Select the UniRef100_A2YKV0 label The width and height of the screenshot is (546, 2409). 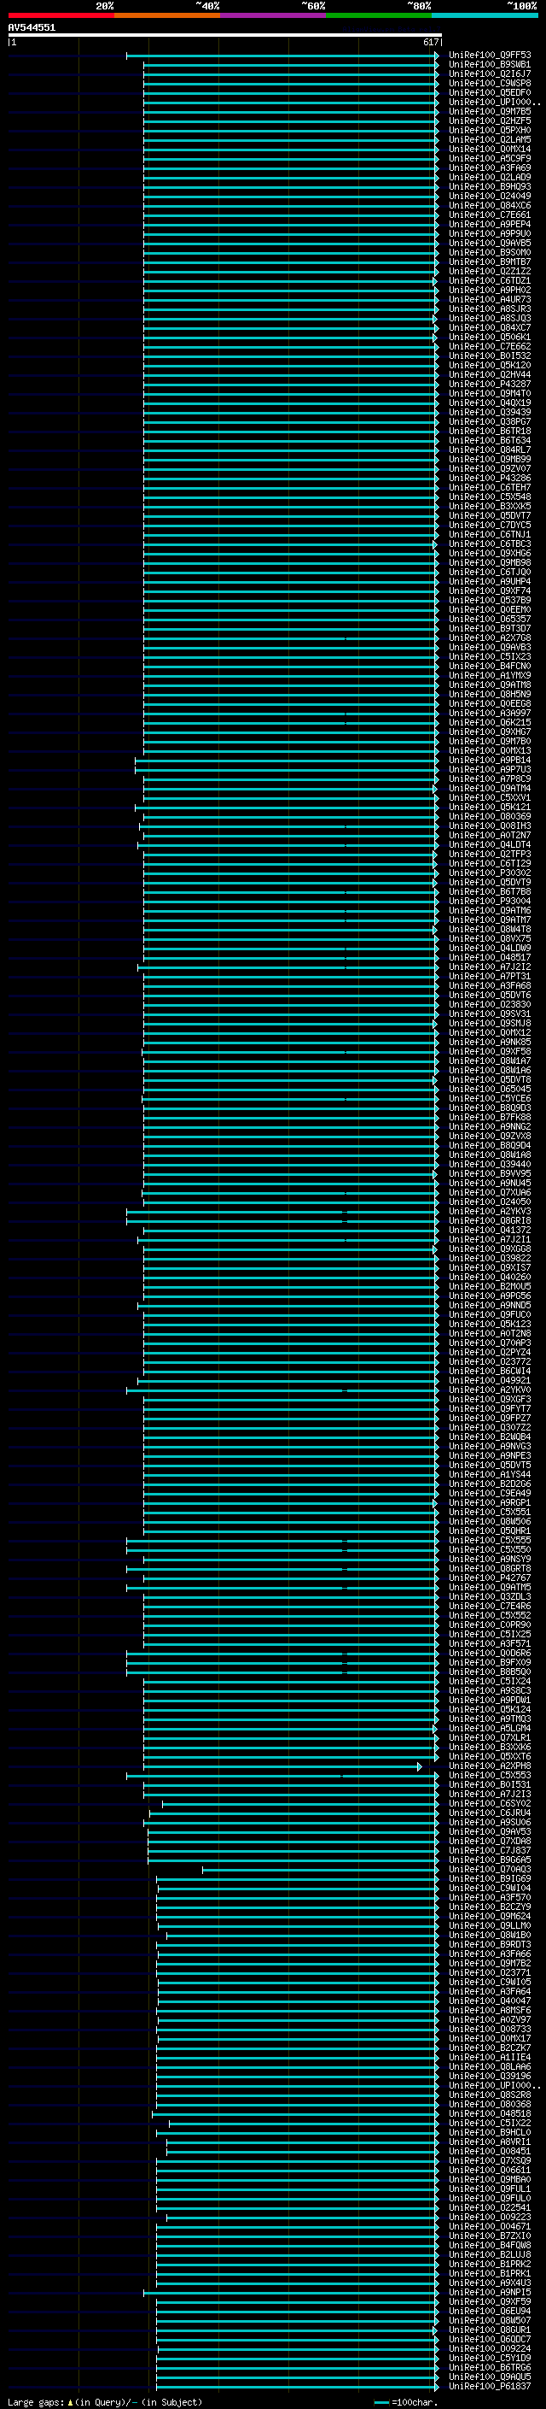click(x=490, y=1390)
